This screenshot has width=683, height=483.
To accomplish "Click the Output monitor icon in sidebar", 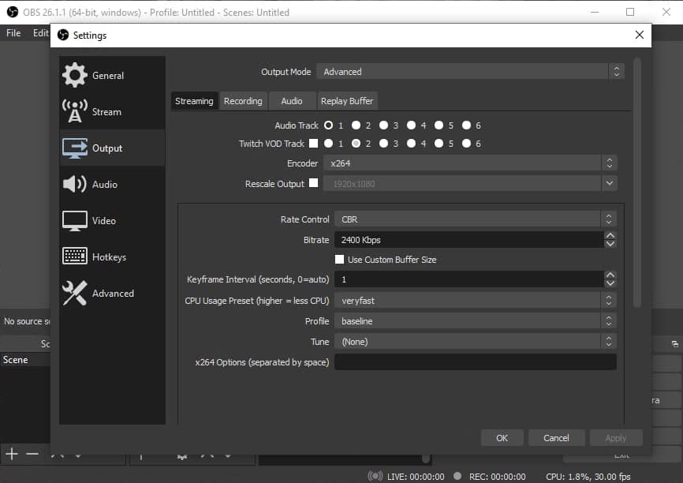I will point(75,148).
